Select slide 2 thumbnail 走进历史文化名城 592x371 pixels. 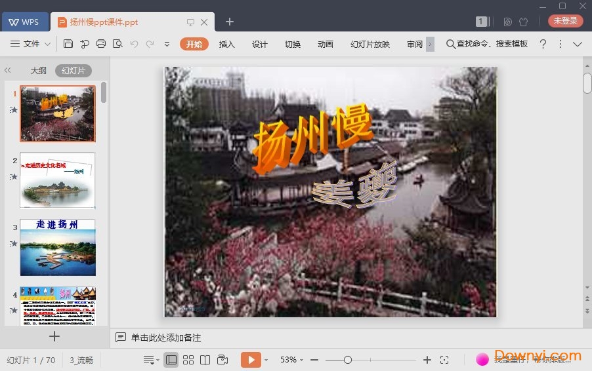[58, 180]
